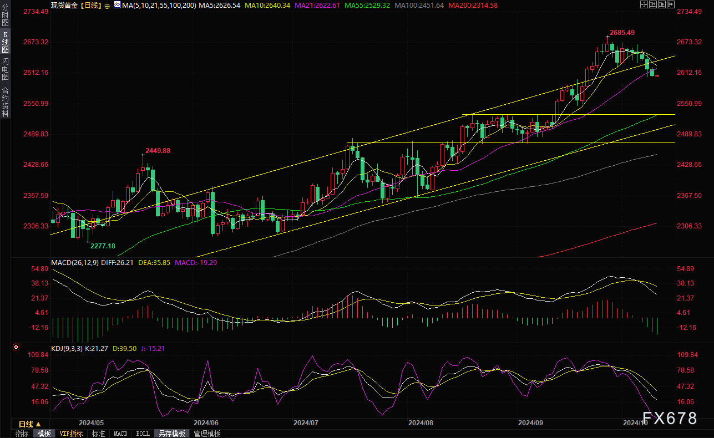Toggle the BOLL indicator button
This screenshot has width=714, height=438.
(x=143, y=434)
